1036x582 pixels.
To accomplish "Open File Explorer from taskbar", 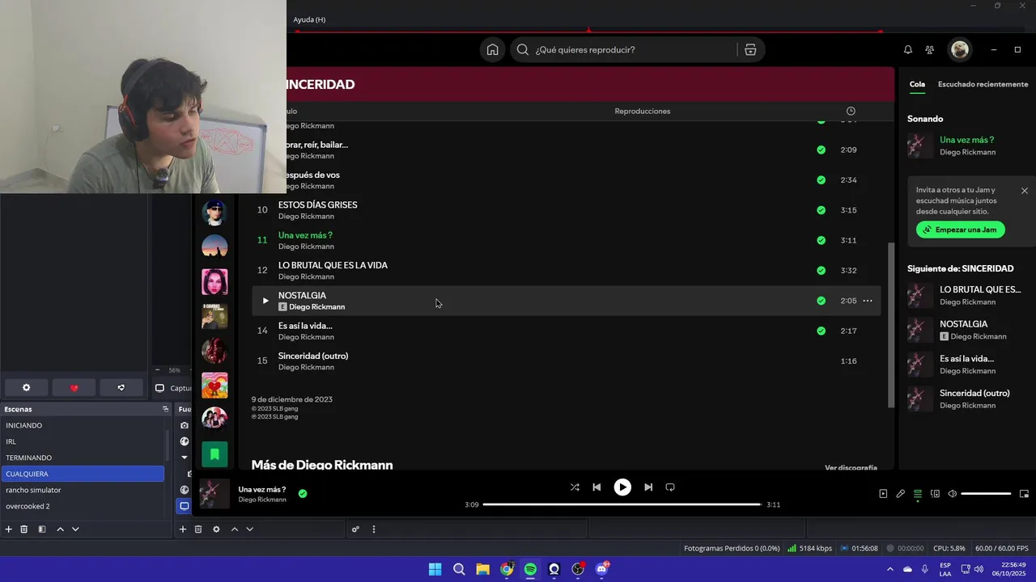I will (482, 569).
